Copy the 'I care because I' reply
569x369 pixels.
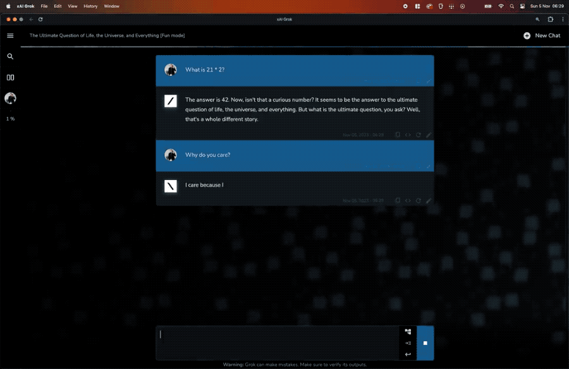click(x=397, y=200)
